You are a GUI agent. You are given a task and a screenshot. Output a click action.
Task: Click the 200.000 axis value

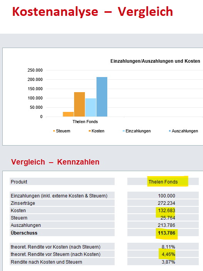click(35, 79)
